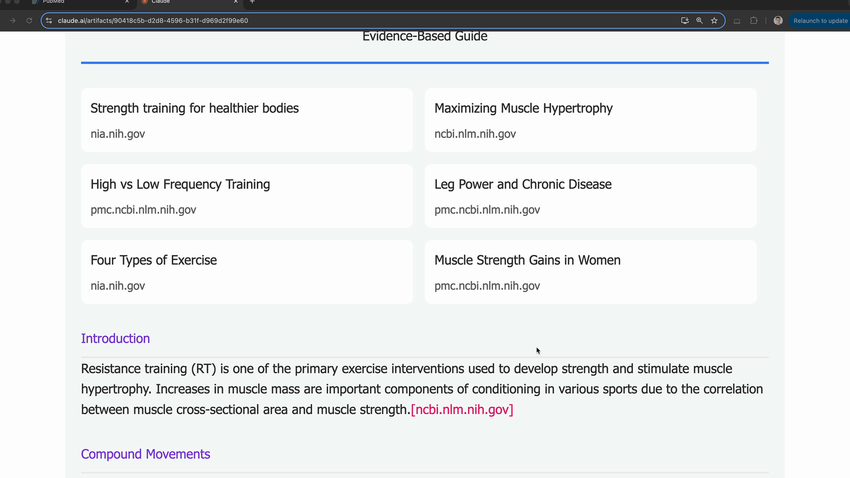Image resolution: width=850 pixels, height=478 pixels.
Task: Open site information icon in address bar
Action: coord(49,21)
